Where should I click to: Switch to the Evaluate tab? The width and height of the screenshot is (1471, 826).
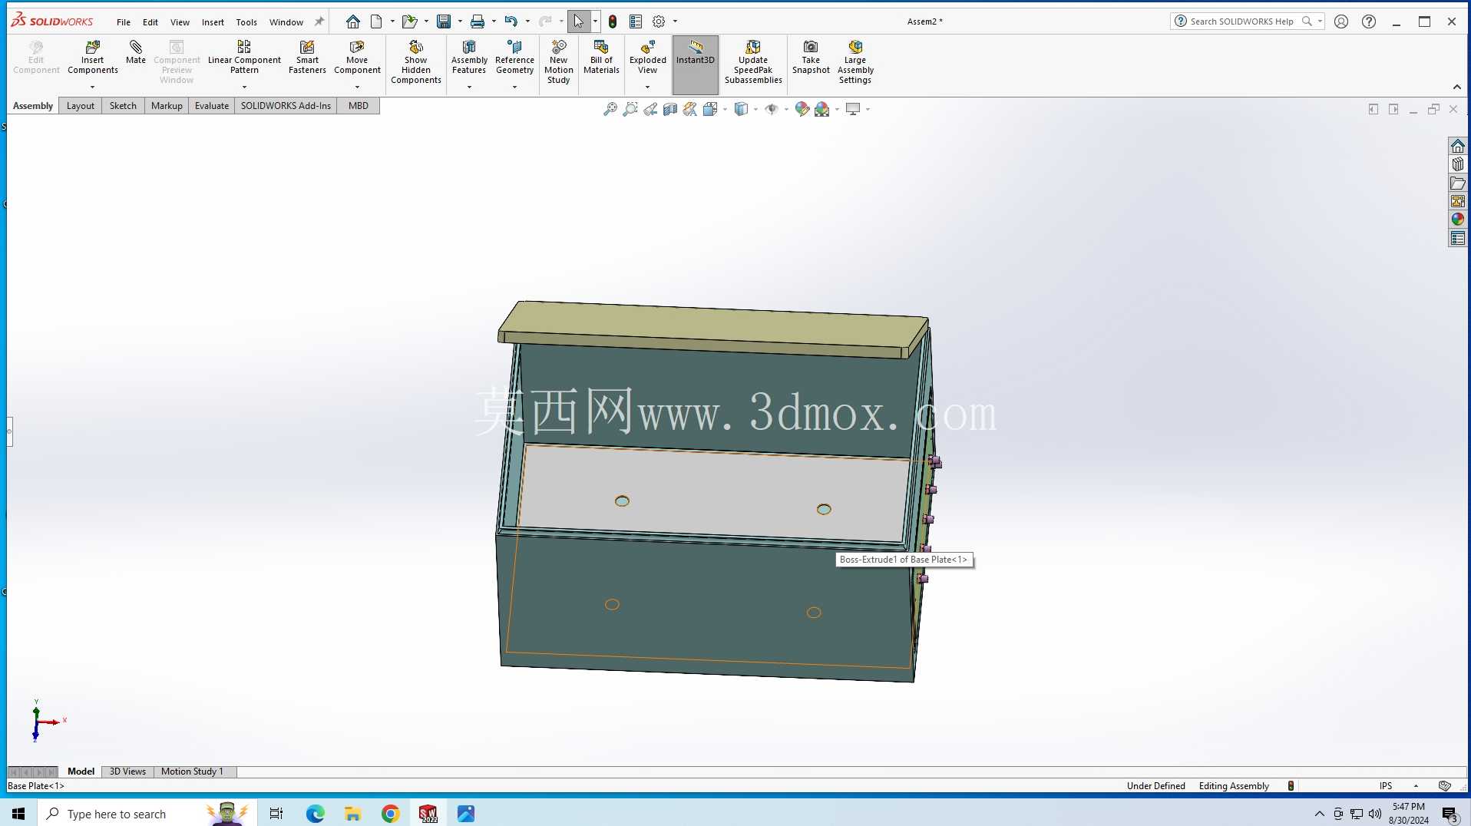pyautogui.click(x=212, y=106)
